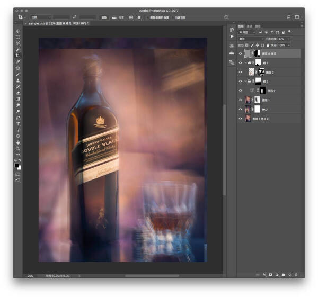The image size is (318, 297).
Task: Open crop settings gear menu
Action: 139,17
